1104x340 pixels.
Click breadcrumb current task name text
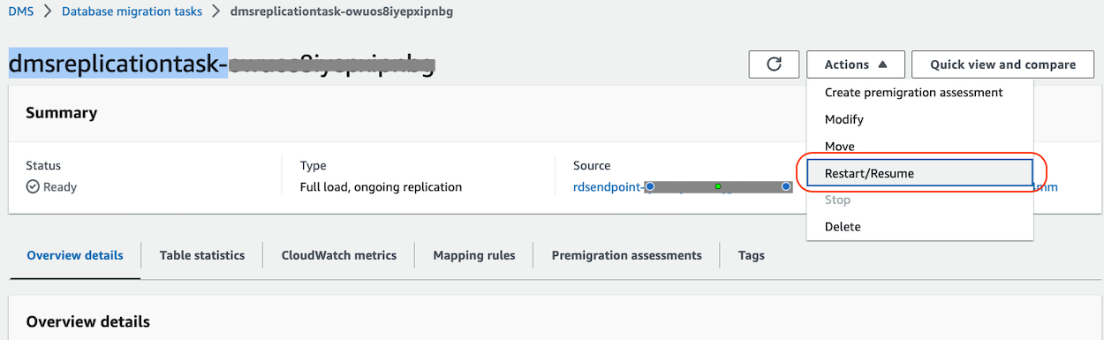pyautogui.click(x=342, y=11)
